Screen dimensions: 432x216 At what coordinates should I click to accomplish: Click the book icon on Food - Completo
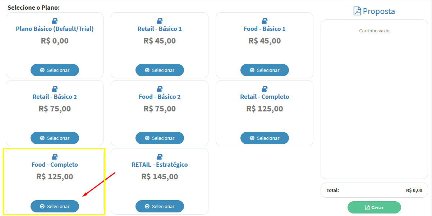tap(55, 157)
